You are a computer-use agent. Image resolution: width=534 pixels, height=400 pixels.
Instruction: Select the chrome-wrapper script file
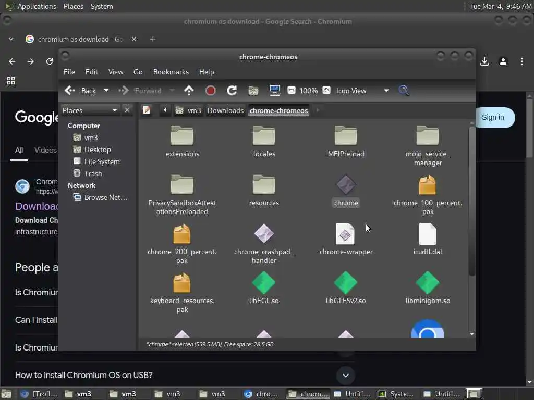click(346, 239)
